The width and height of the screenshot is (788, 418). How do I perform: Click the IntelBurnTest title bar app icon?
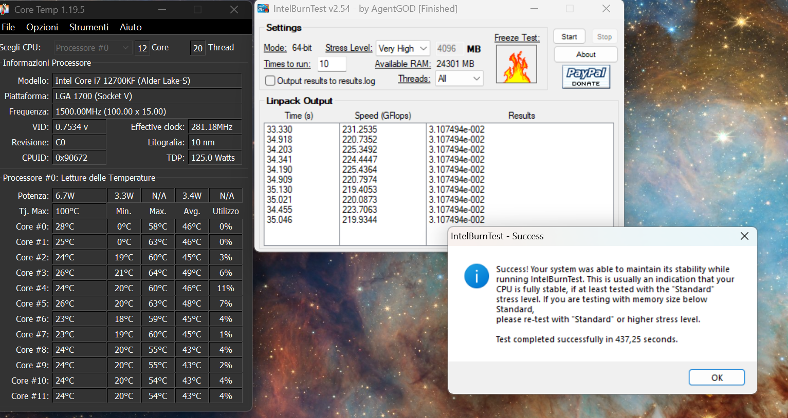pos(263,9)
